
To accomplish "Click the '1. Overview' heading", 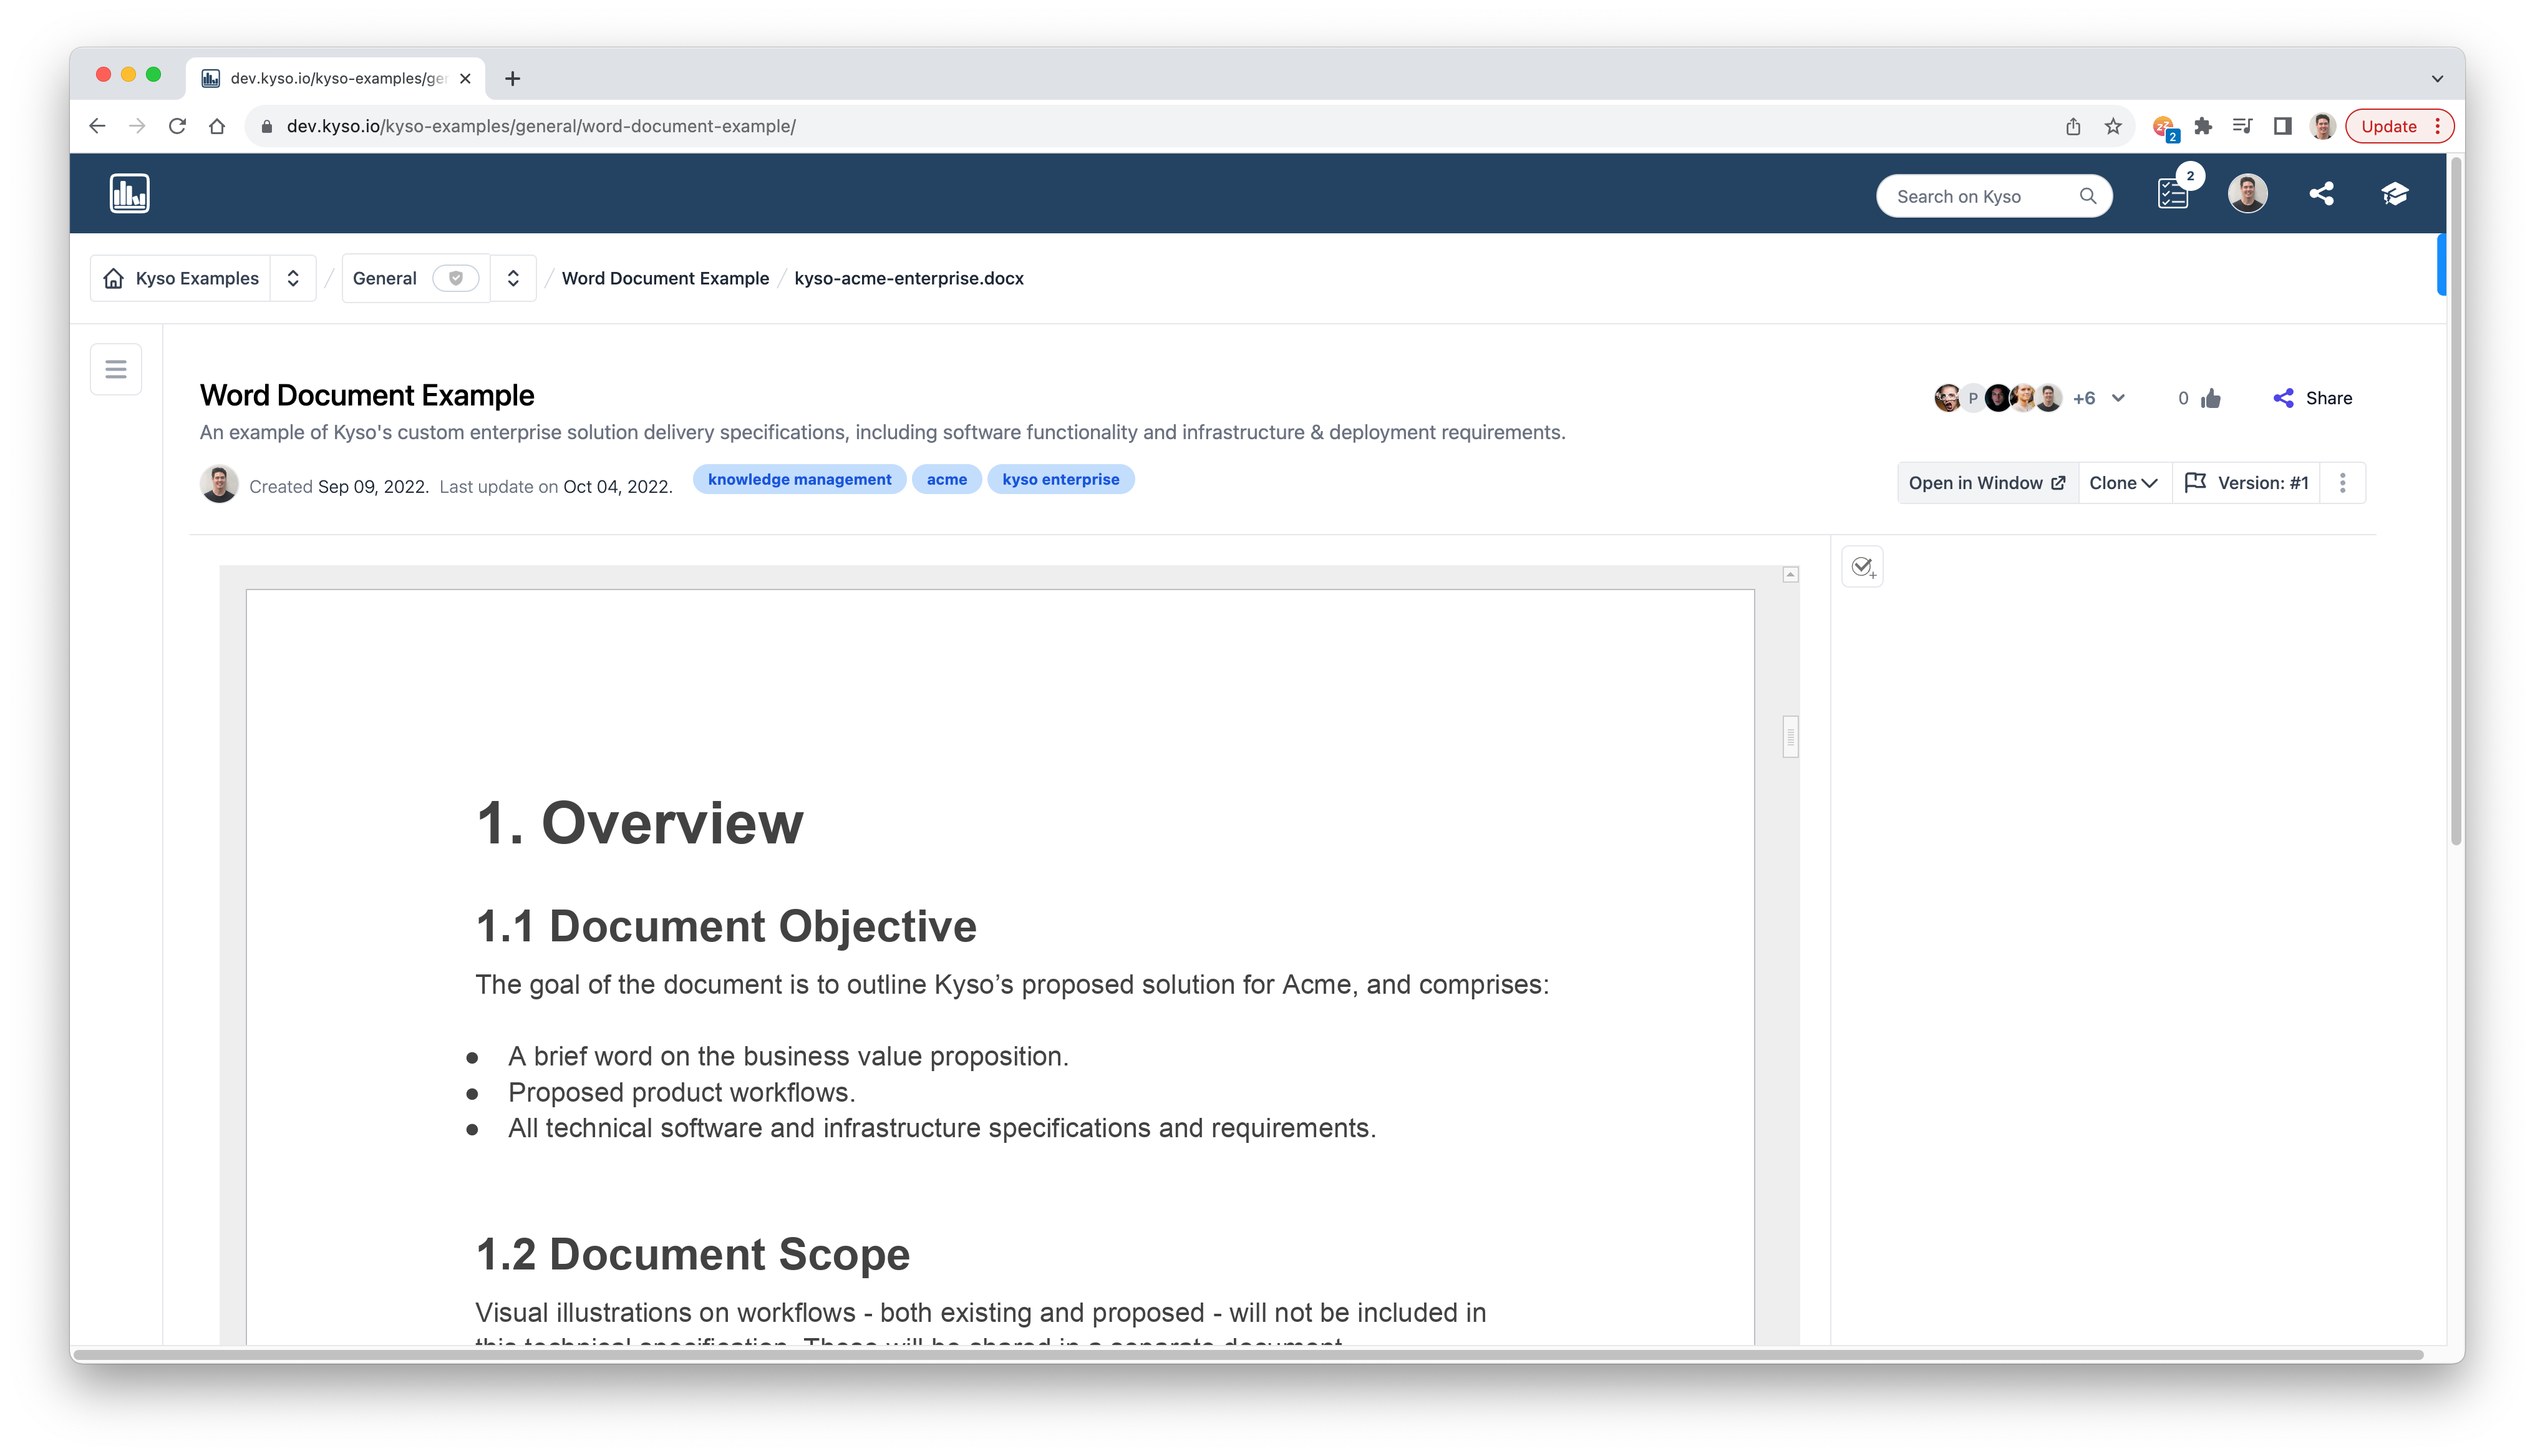I will 640,823.
